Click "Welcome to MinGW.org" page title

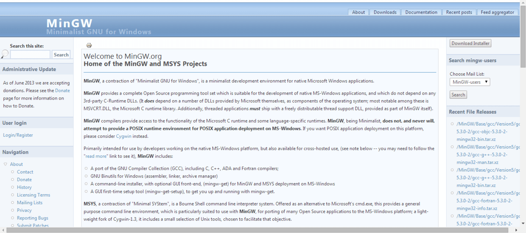coord(123,56)
